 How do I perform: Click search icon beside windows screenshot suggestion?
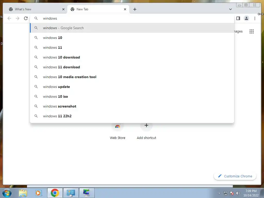36,106
